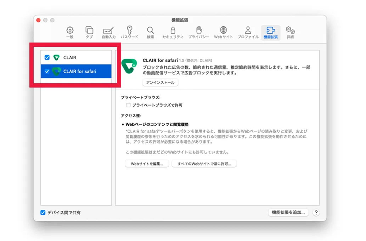Click the Webサイトを編集... button

(147, 164)
